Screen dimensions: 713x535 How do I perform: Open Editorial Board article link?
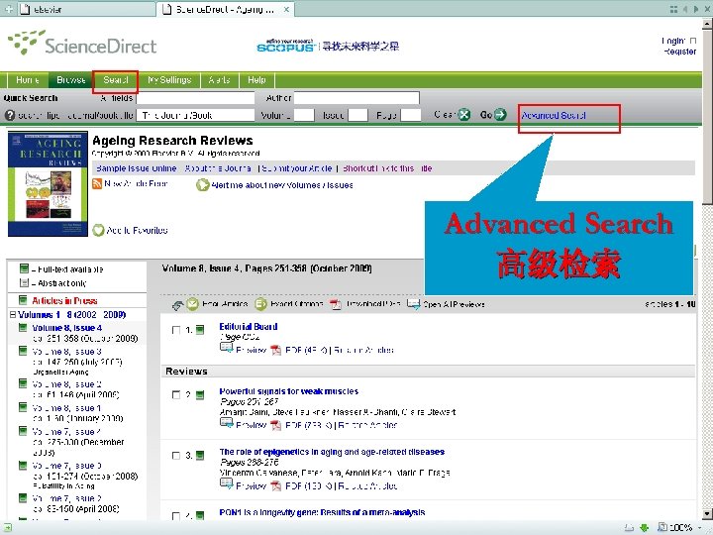point(249,327)
